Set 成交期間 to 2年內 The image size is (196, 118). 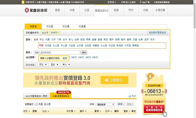74,58
